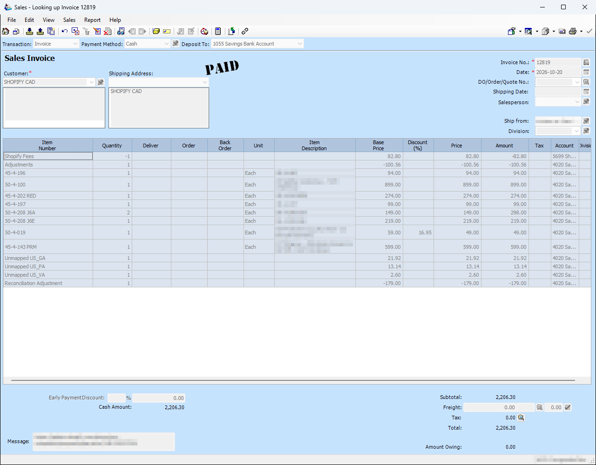Screen dimensions: 596x465
Task: Select the Reconciliation Adjustment item row
Action: [x=297, y=283]
